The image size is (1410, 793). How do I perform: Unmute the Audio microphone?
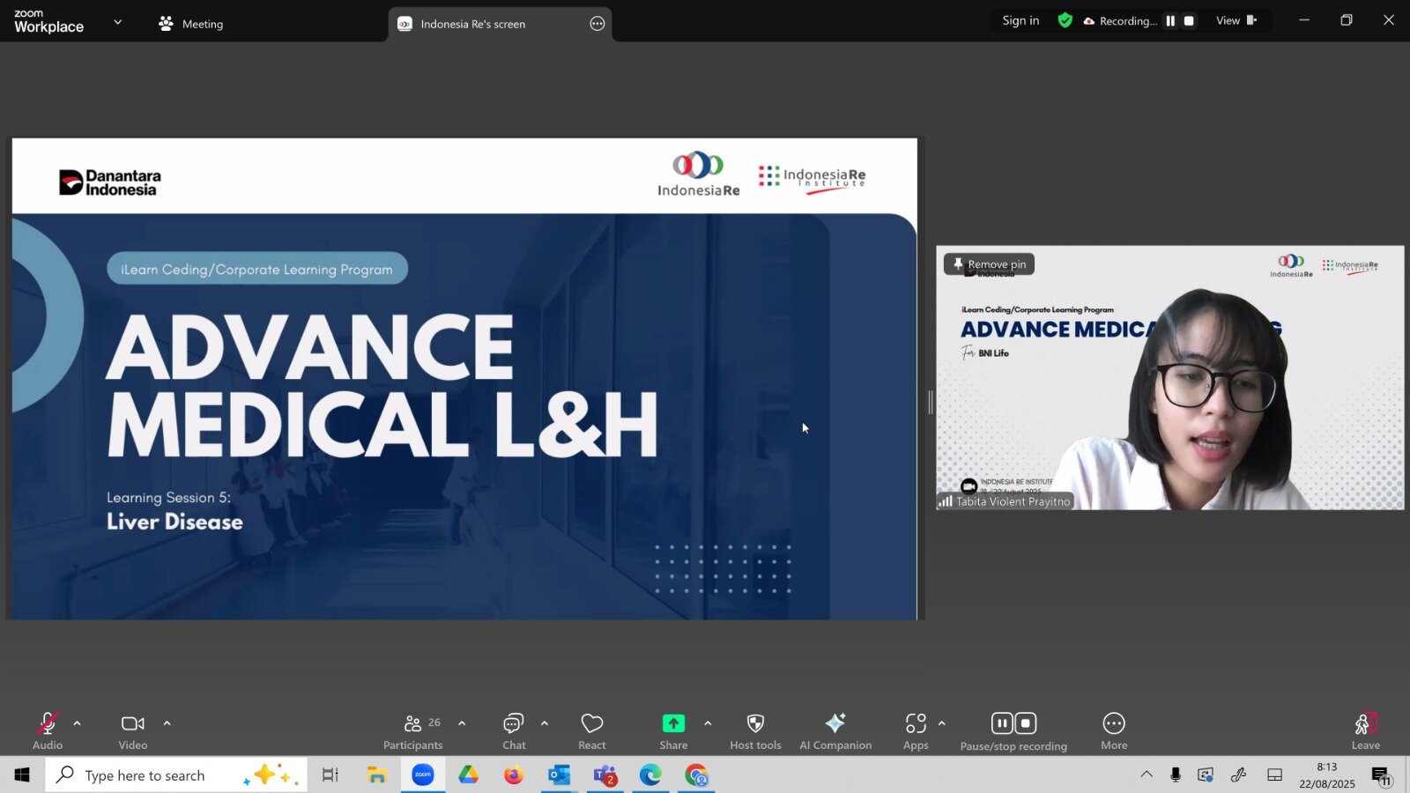tap(48, 731)
